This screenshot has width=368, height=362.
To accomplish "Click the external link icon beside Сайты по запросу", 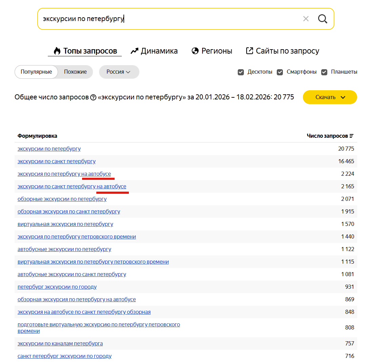I will [250, 51].
